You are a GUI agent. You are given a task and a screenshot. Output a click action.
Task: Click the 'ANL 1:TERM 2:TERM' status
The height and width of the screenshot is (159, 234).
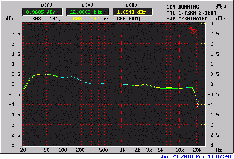[191, 13]
